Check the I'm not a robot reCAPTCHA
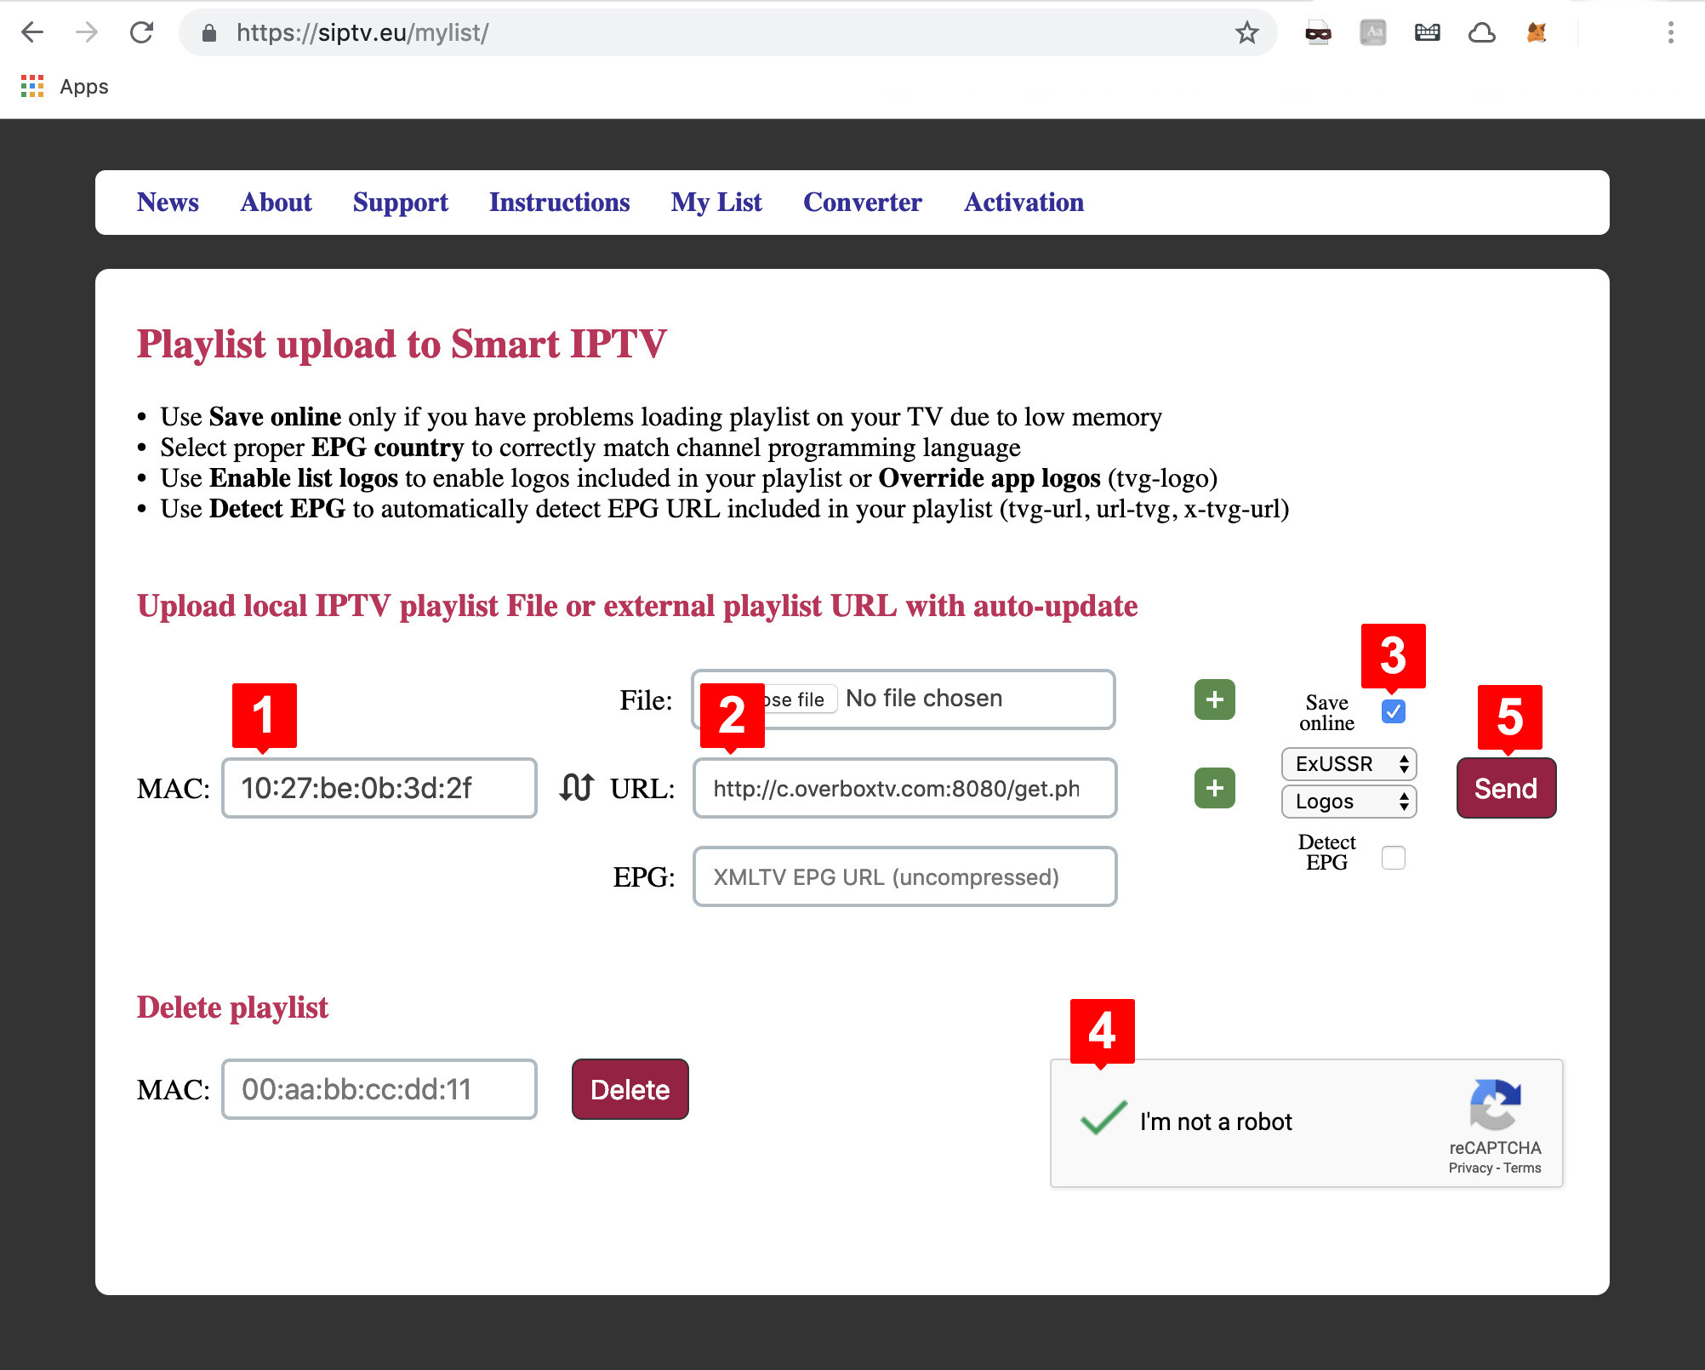This screenshot has width=1705, height=1370. click(1104, 1118)
